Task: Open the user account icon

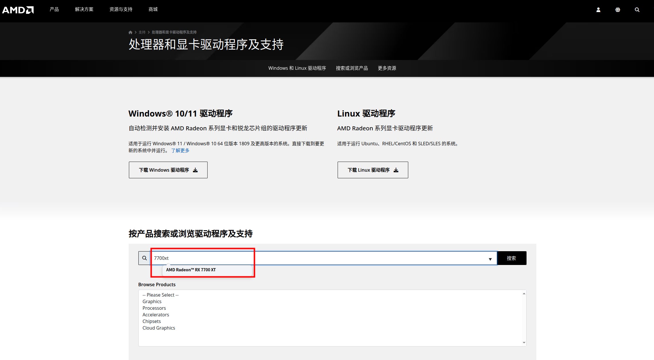Action: point(598,10)
